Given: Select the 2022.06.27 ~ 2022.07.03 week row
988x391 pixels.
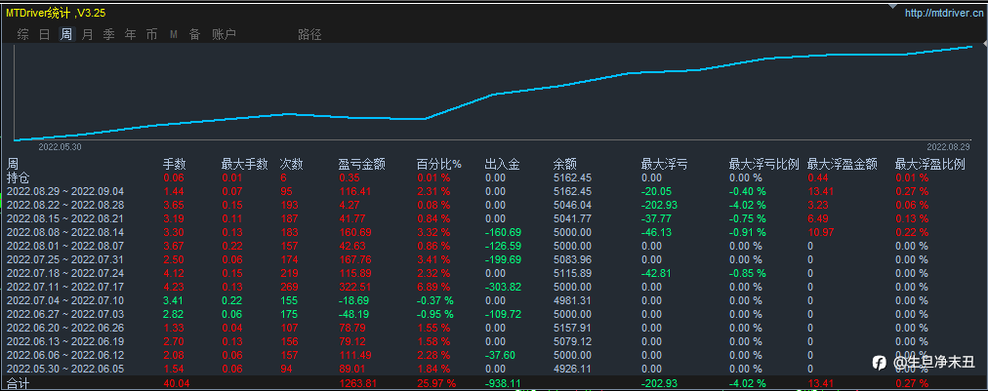Looking at the screenshot, I should coord(494,314).
